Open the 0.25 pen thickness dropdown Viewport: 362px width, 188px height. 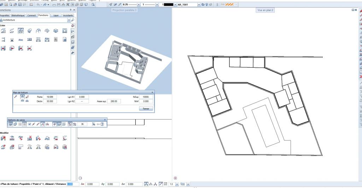(139, 5)
